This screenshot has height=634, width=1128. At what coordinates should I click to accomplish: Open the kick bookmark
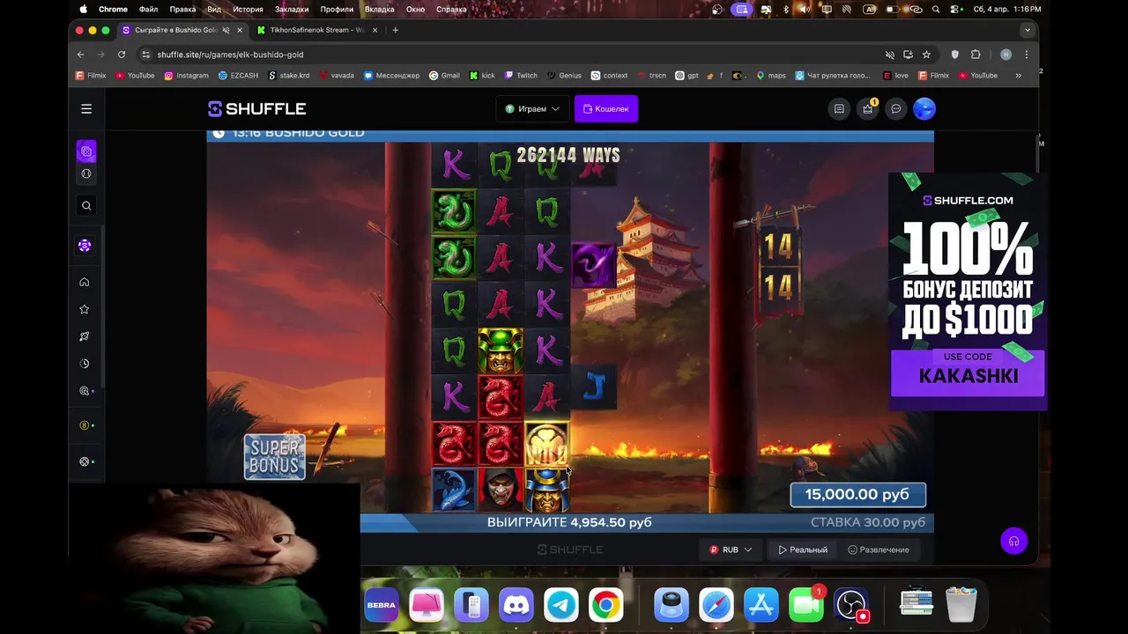[x=482, y=76]
